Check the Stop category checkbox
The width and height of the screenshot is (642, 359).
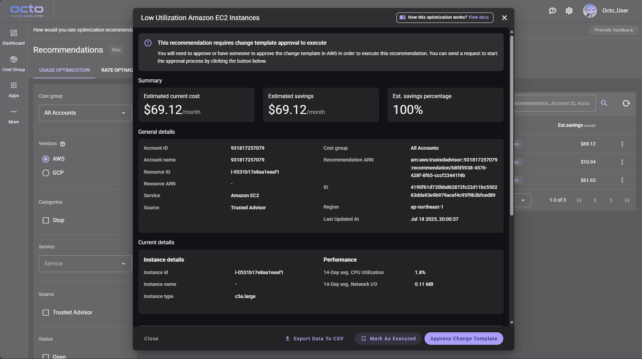point(46,220)
